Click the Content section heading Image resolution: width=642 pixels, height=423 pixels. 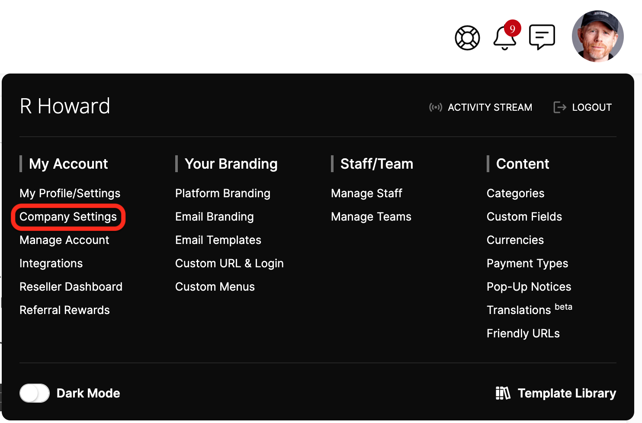523,164
